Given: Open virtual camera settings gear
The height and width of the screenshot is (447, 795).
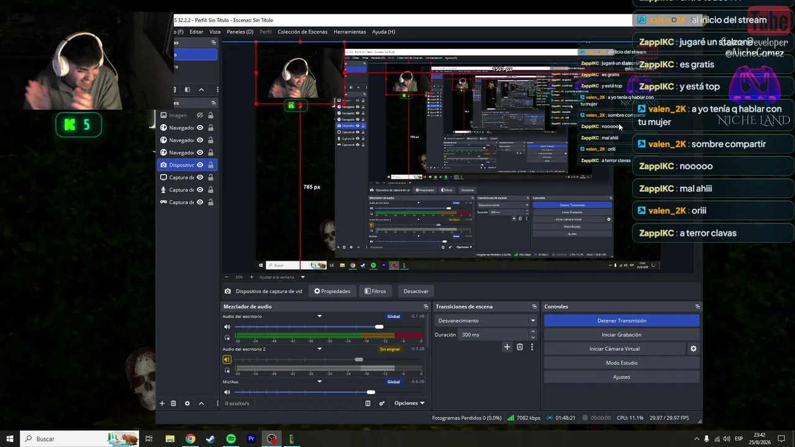Looking at the screenshot, I should (x=693, y=349).
